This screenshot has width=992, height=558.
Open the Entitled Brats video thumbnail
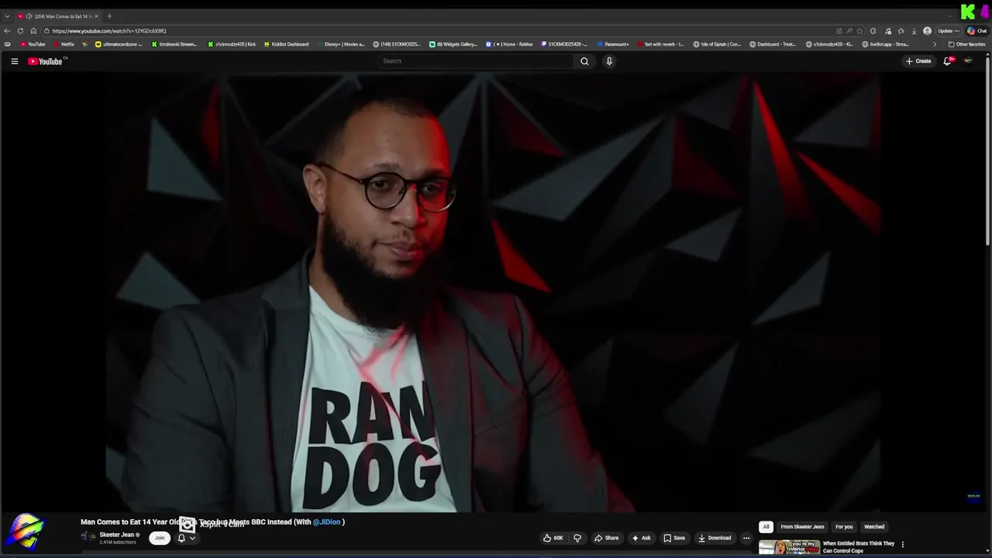click(789, 548)
